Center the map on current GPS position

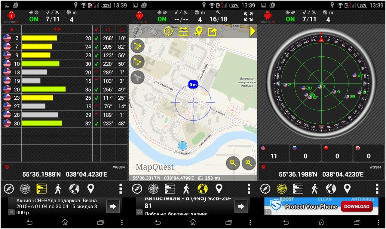coord(168,32)
